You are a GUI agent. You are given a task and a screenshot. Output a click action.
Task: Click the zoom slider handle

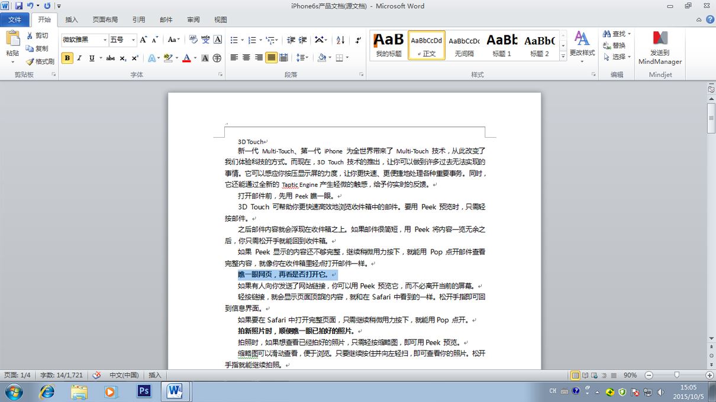click(677, 375)
